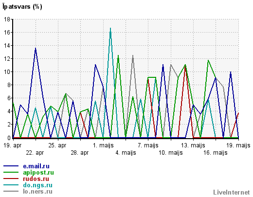Click the 8 value on the y-axis
Viewport: 253px width, 197px height.
[9, 85]
